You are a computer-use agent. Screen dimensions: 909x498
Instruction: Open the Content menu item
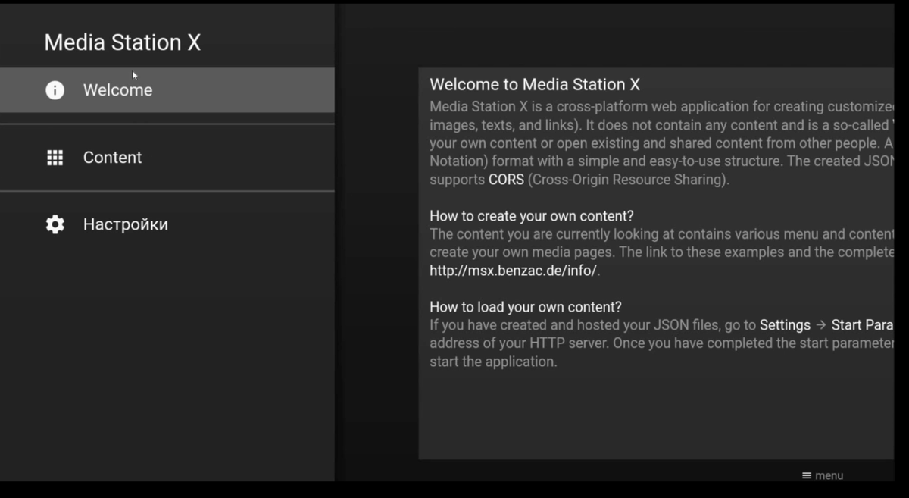[167, 158]
